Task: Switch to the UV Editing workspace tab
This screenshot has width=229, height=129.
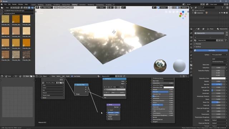Action: point(57,5)
